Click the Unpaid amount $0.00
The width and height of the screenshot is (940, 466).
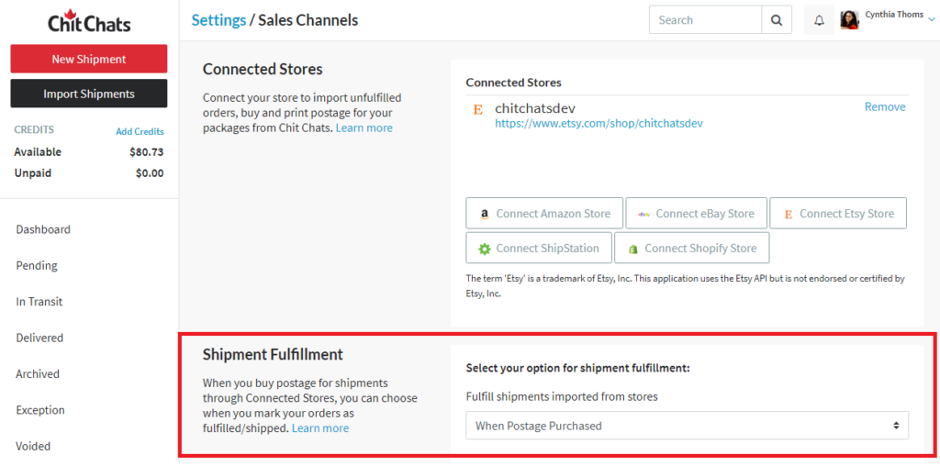coord(150,173)
